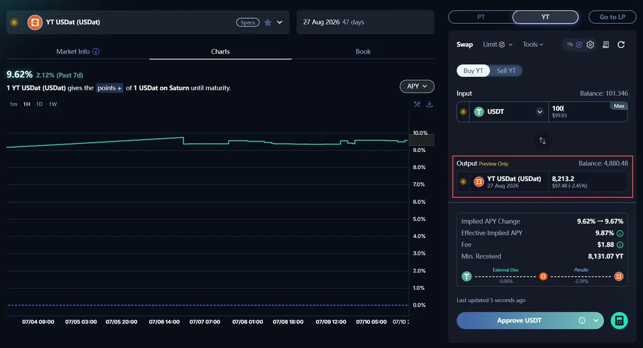The width and height of the screenshot is (643, 348).
Task: Select Sell YT mode
Action: pos(506,71)
